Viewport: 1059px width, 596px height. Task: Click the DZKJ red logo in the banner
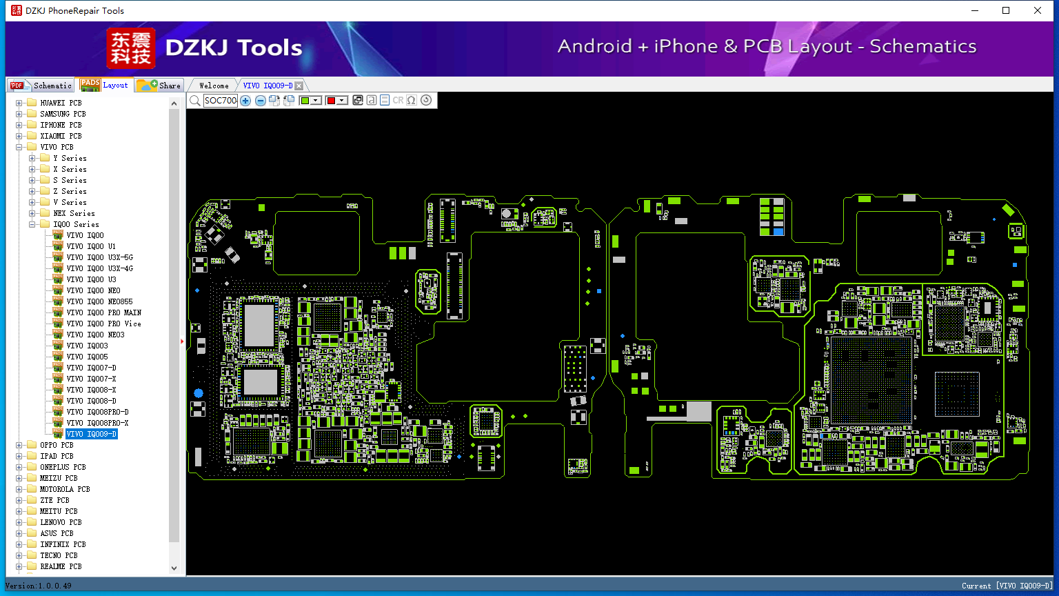pyautogui.click(x=131, y=48)
